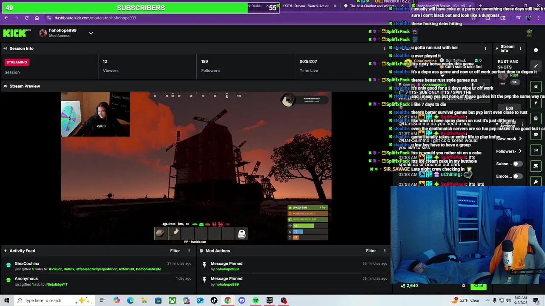Switch to the eXiRYU Stream browser tab
The width and height of the screenshot is (545, 306).
click(x=306, y=6)
